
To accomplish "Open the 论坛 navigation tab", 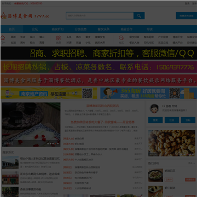I will point(34,29).
